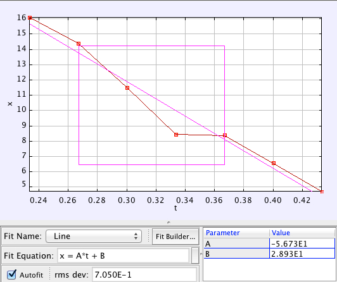
Task: Click data point at top-left corner of selection box
Action: 79,44
